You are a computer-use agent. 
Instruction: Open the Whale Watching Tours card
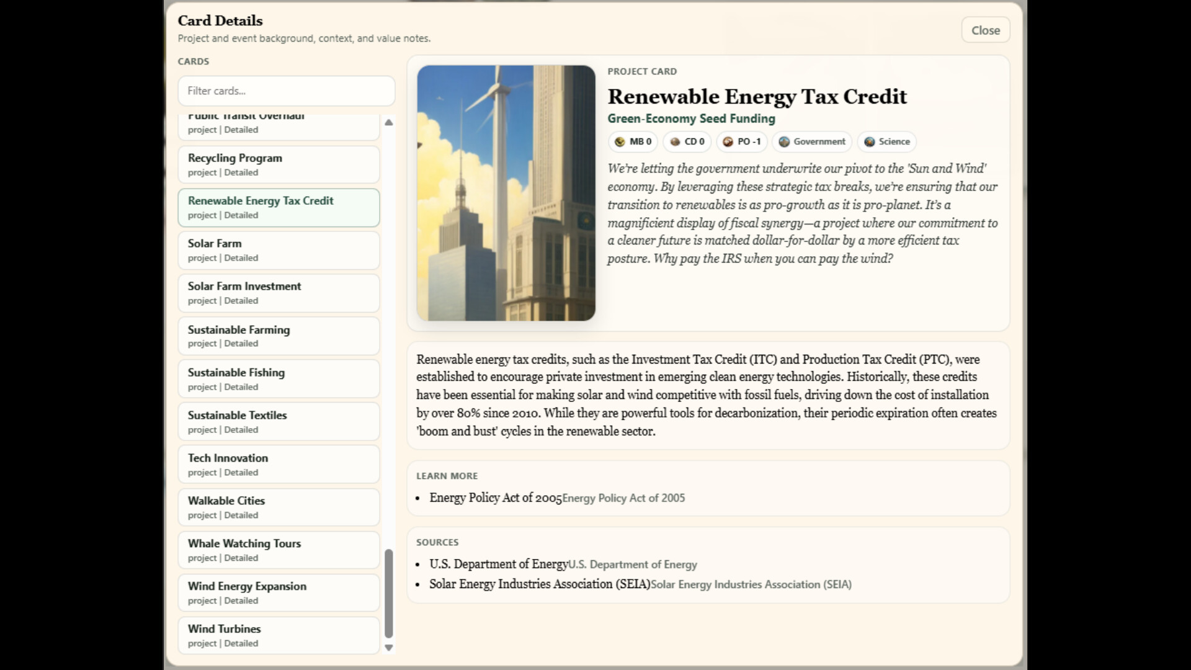pyautogui.click(x=279, y=550)
